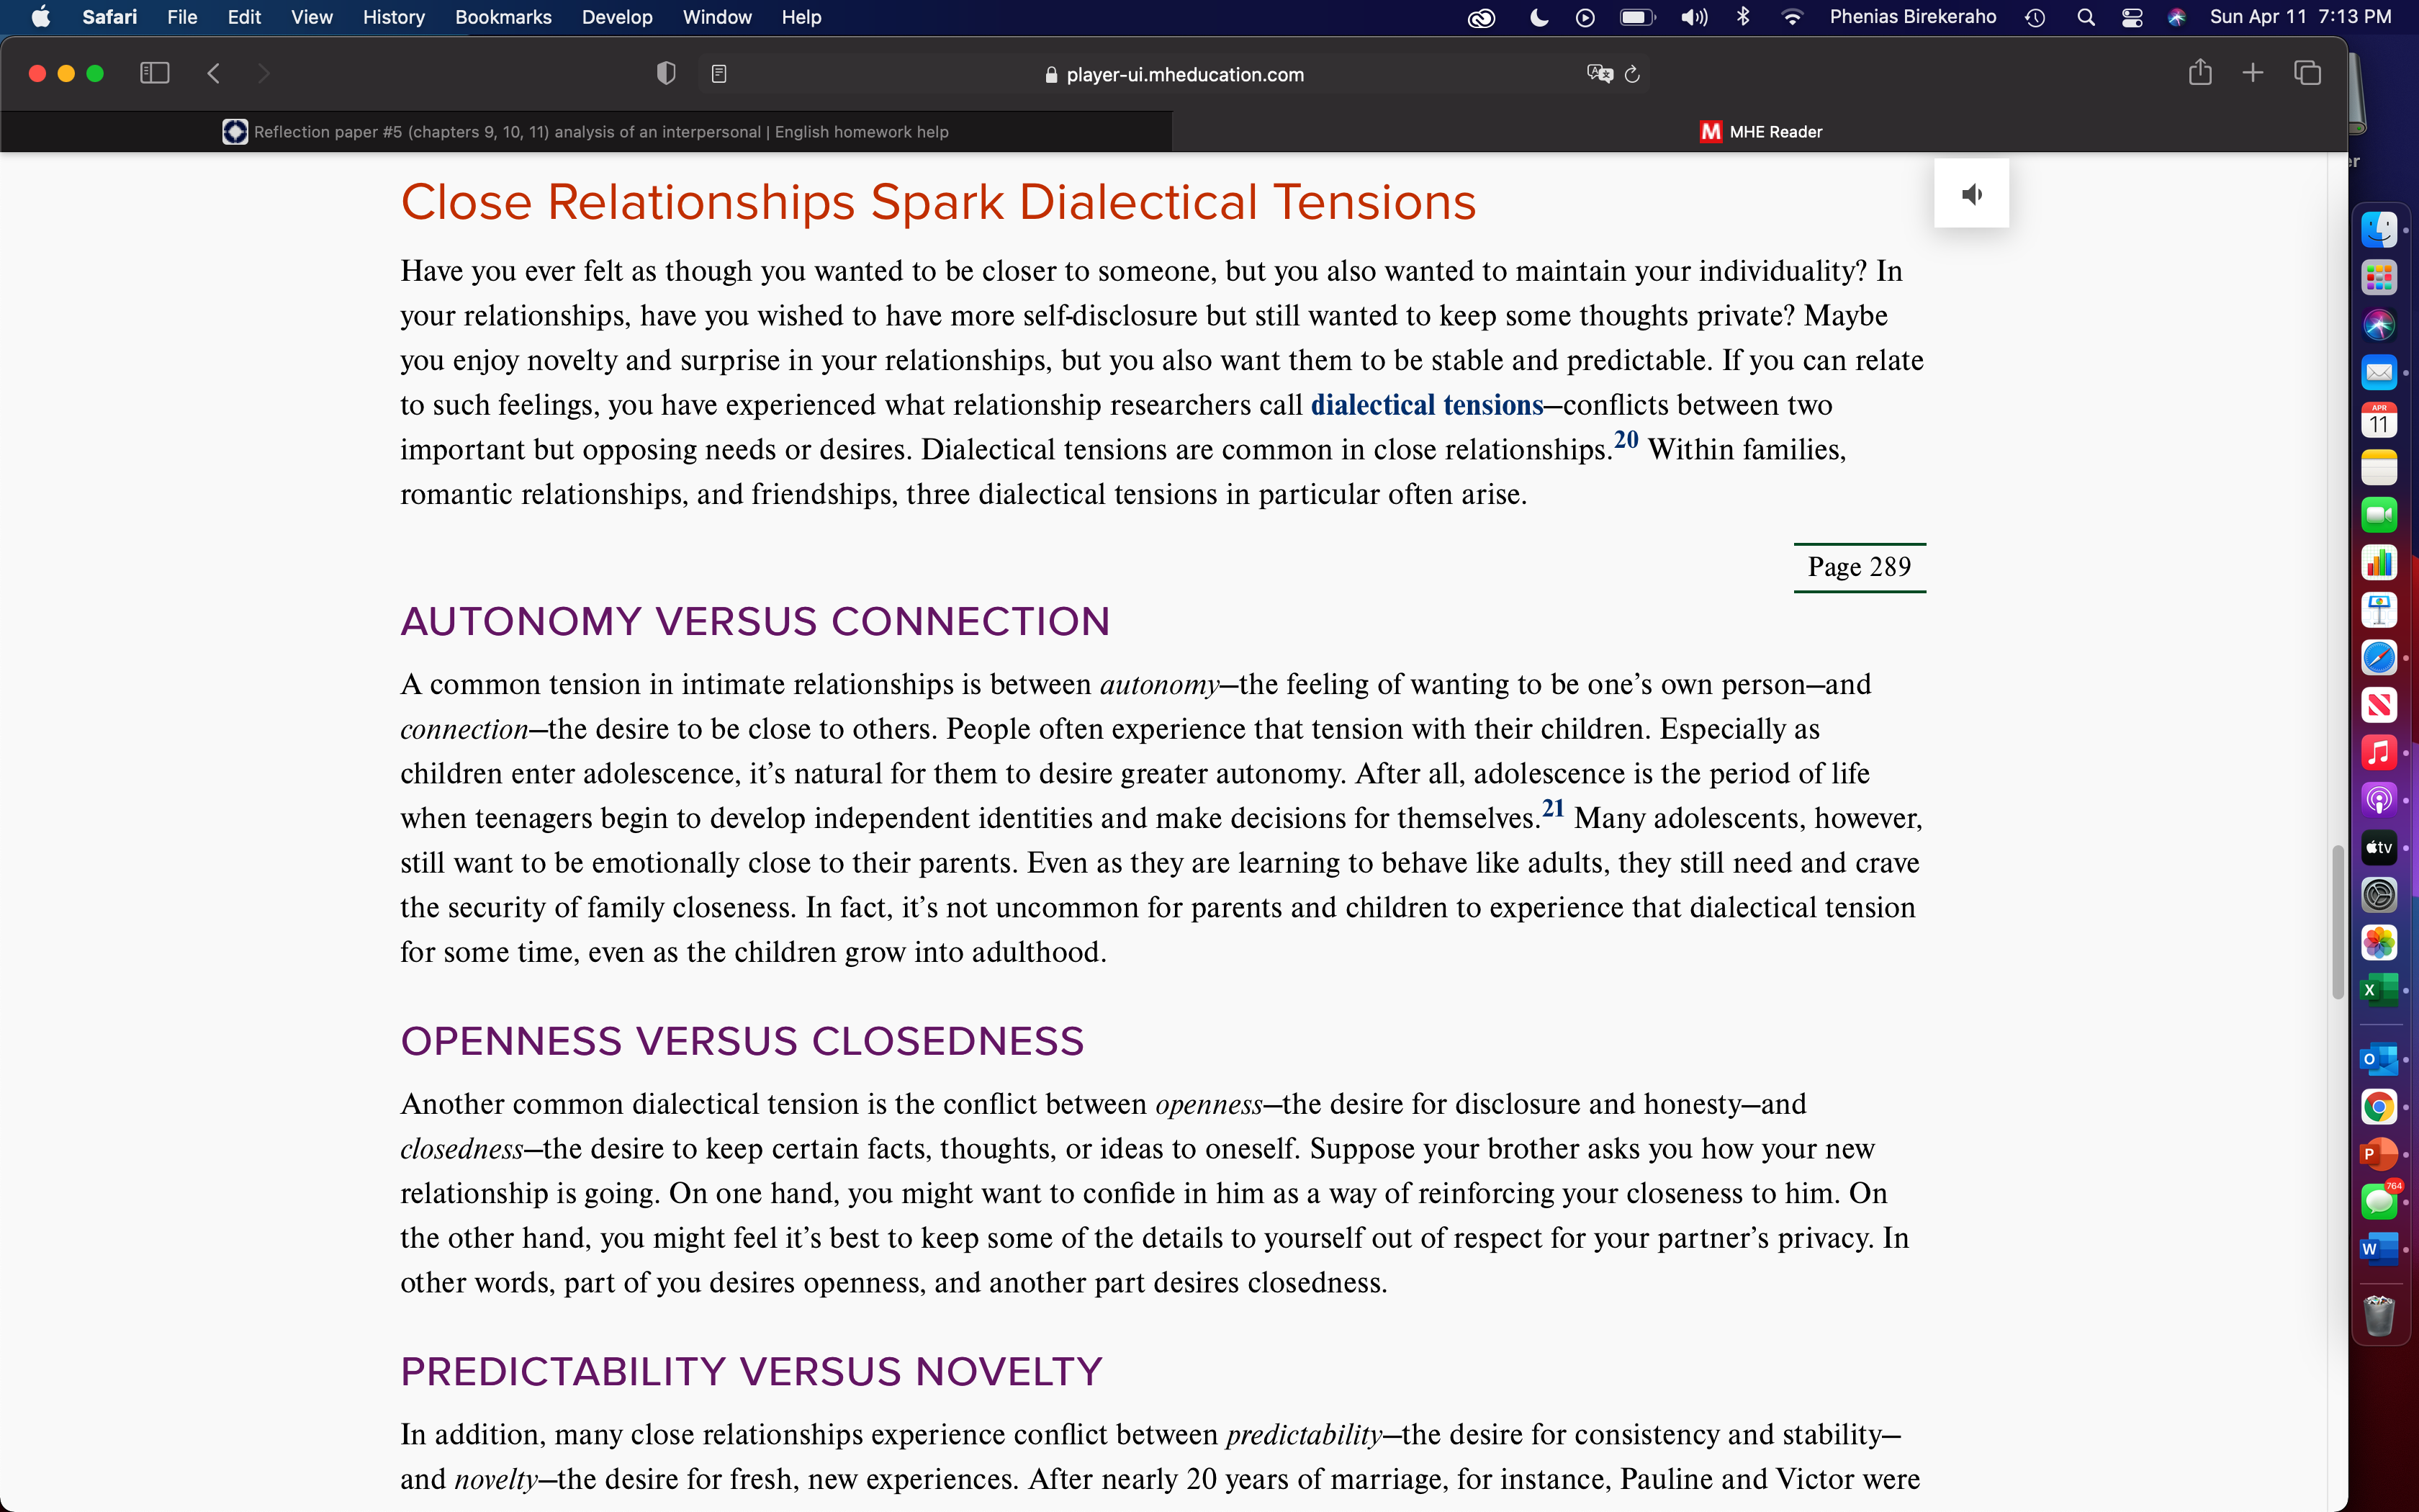This screenshot has width=2419, height=1512.
Task: Open Messages app in the Dock
Action: 2379,1201
